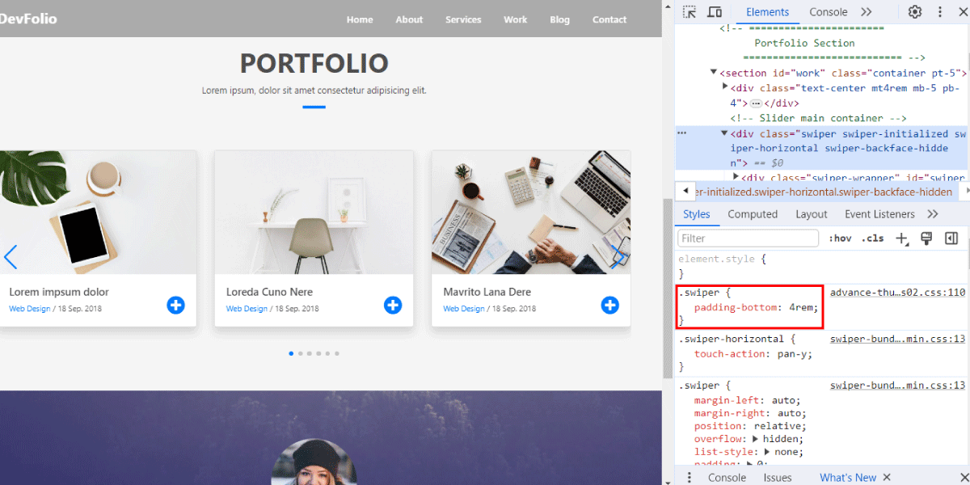Open the Styles pane tab
The height and width of the screenshot is (485, 970).
[696, 214]
